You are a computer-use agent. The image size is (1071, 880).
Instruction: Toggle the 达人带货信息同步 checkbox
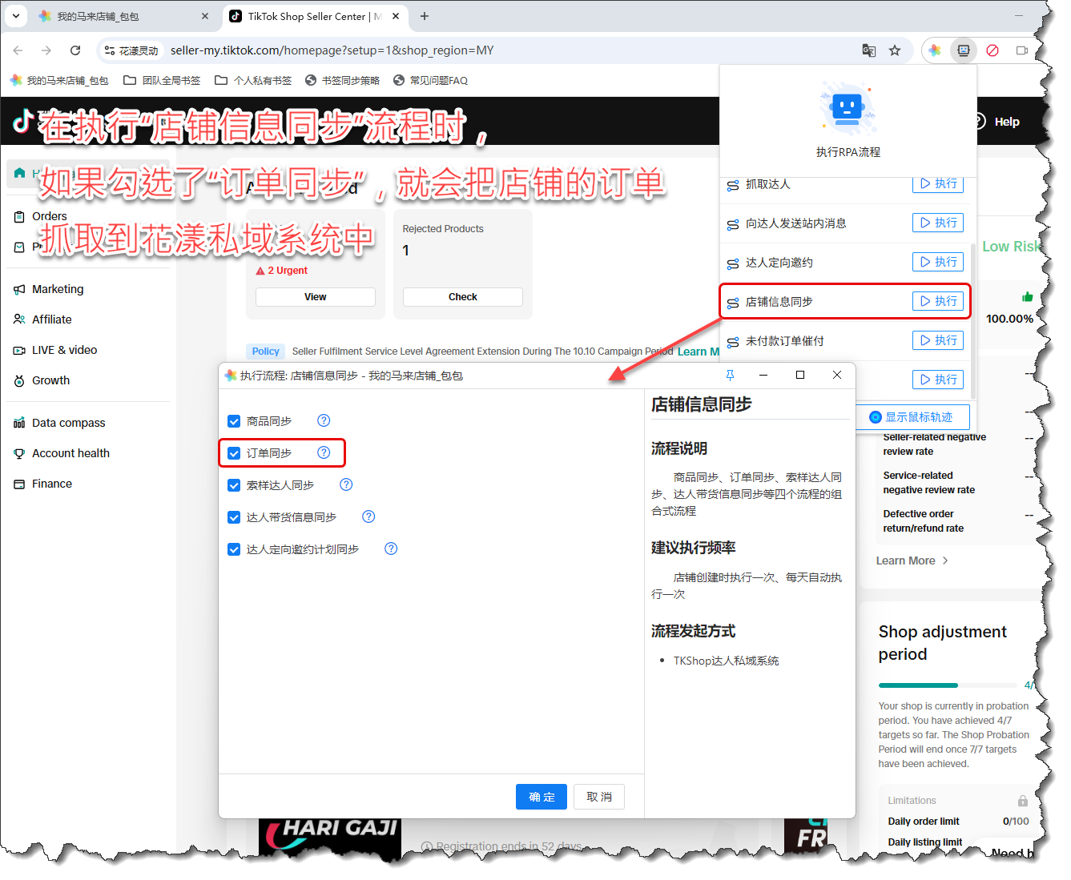point(234,517)
